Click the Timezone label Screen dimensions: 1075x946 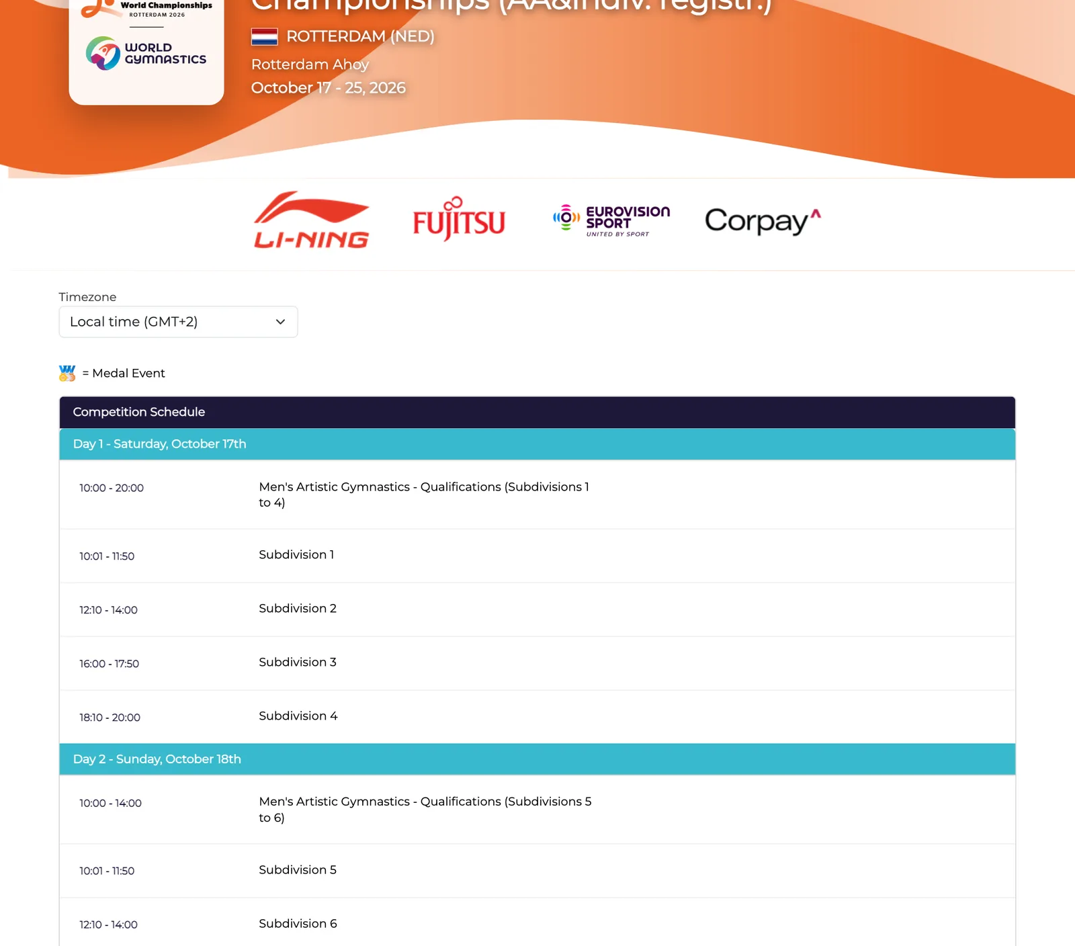87,297
